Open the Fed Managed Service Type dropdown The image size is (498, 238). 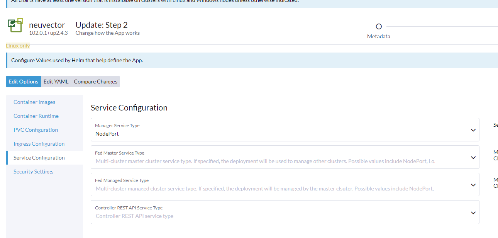[x=473, y=185]
